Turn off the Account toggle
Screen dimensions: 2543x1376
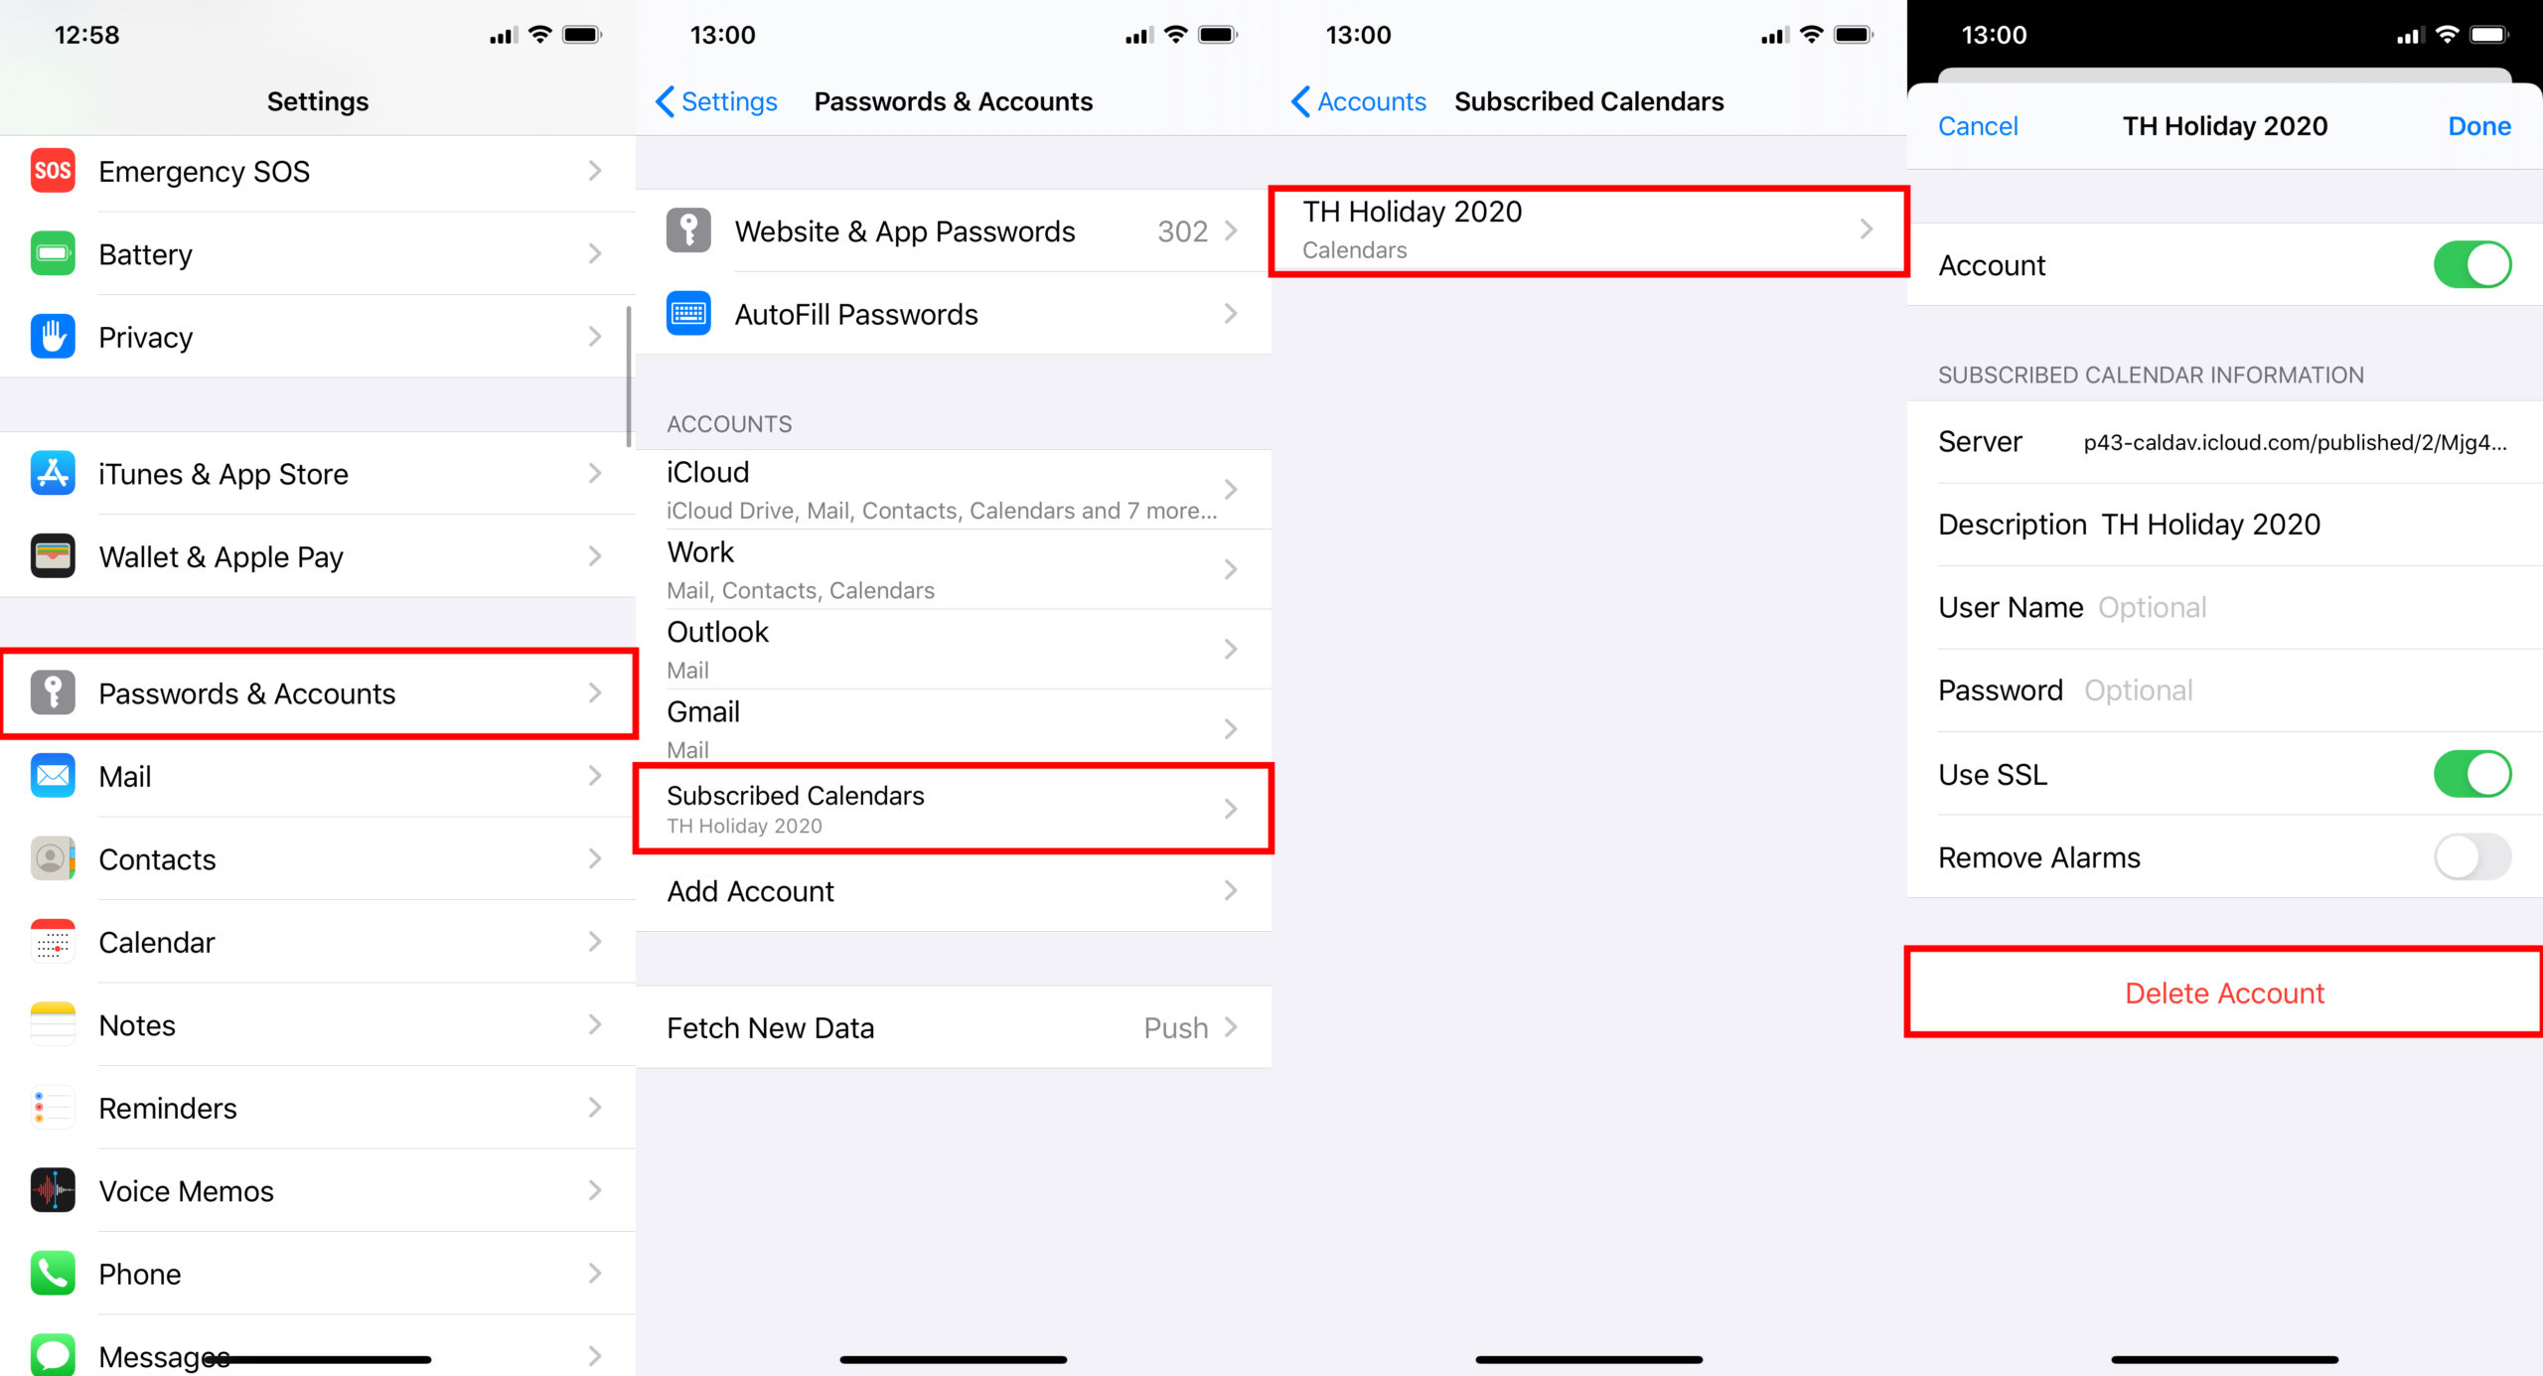[x=2472, y=265]
